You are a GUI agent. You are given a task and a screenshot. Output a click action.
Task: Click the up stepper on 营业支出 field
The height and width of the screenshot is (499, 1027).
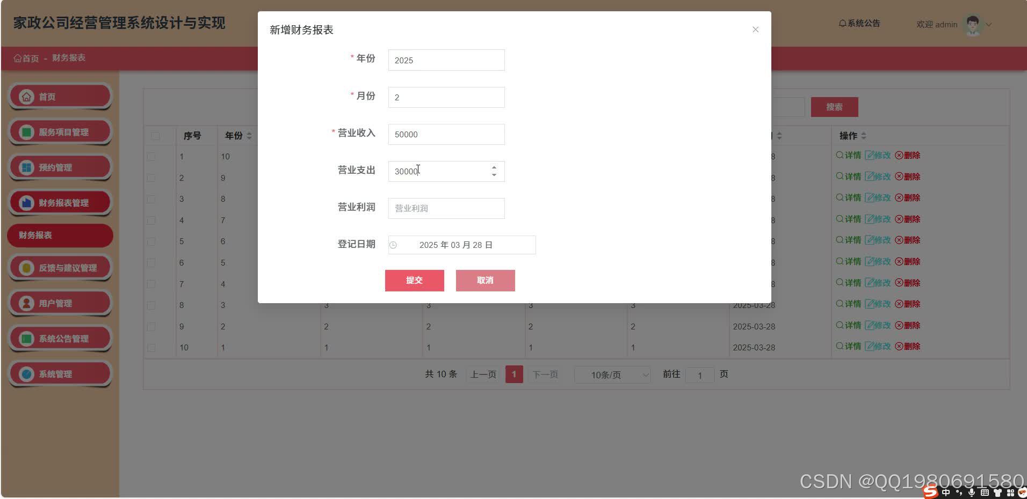point(494,167)
